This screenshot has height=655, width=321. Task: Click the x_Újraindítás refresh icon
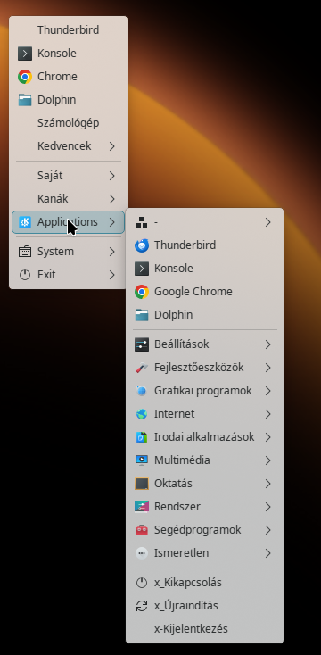tap(142, 606)
